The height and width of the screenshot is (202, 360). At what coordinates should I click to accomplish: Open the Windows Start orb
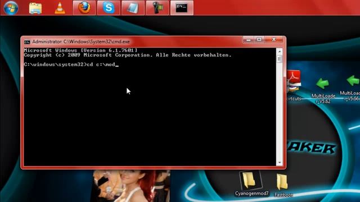click(x=11, y=7)
